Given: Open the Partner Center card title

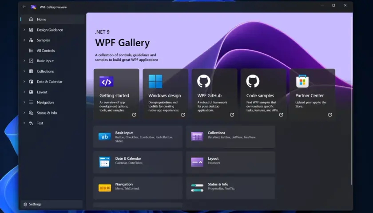Looking at the screenshot, I should [310, 95].
